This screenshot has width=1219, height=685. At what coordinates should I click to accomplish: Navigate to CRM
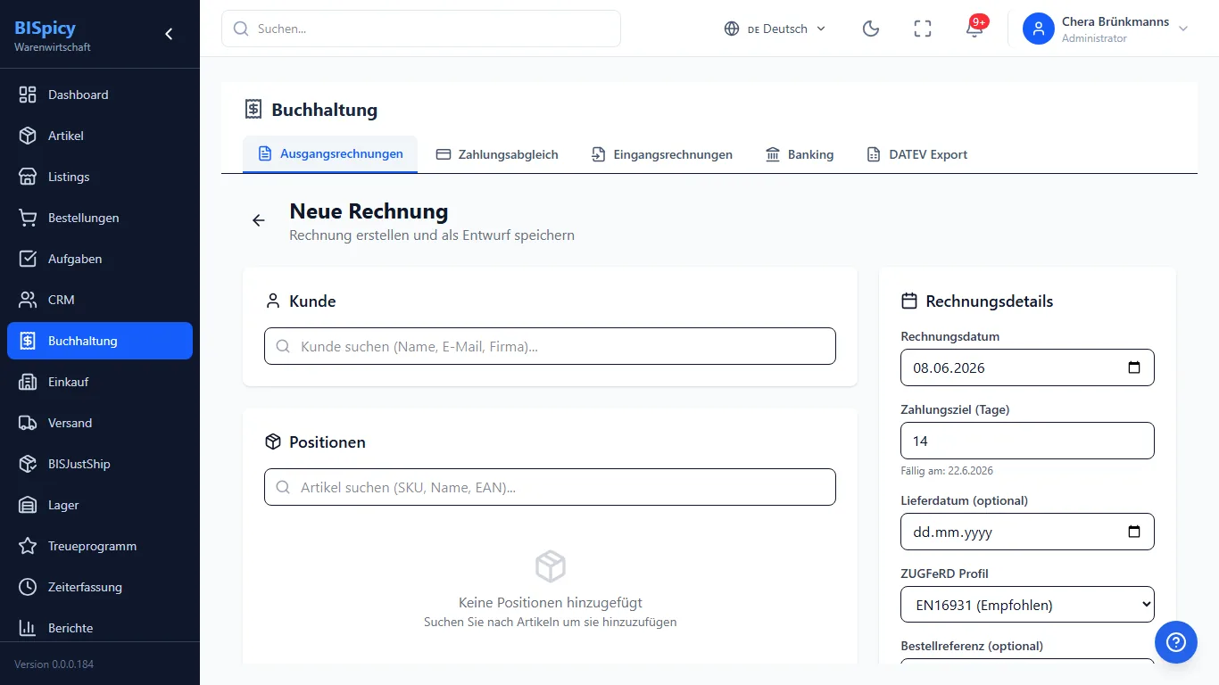click(100, 300)
